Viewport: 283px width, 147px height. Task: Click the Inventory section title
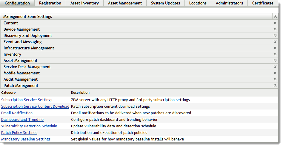12,54
